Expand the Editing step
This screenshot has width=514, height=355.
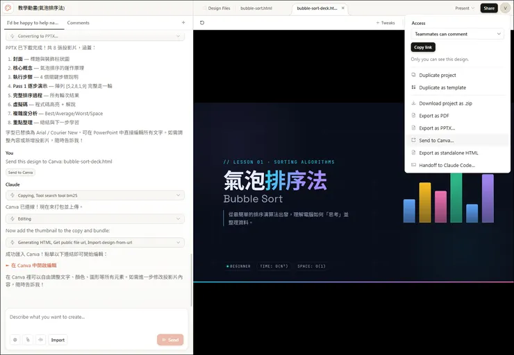95,218
